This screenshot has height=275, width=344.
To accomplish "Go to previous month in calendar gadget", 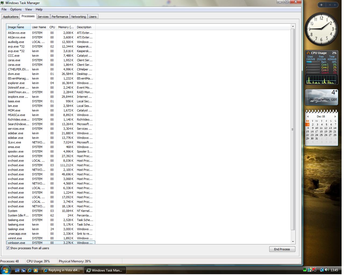I will 308,117.
